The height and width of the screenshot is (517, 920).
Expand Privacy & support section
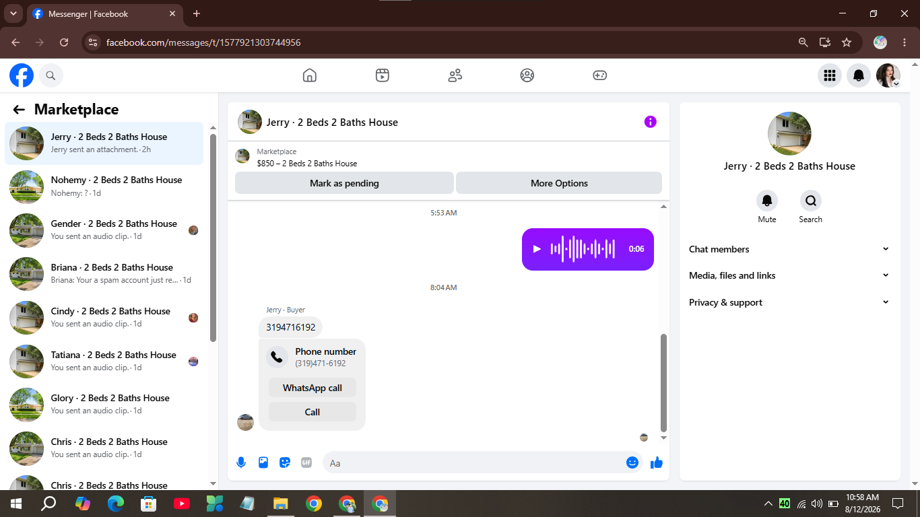click(789, 302)
